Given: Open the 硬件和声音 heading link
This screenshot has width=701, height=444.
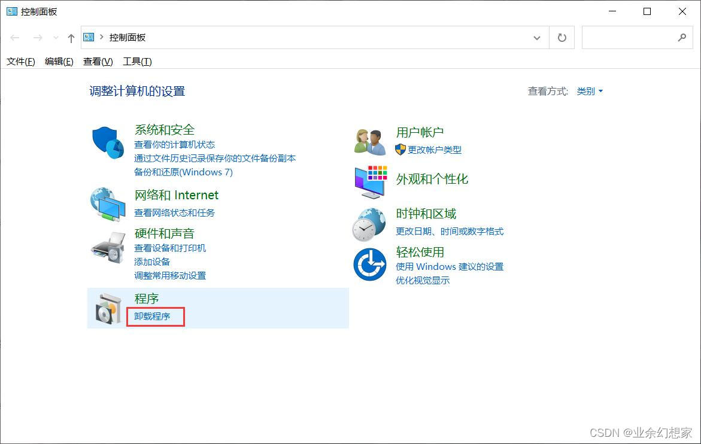Looking at the screenshot, I should (165, 233).
